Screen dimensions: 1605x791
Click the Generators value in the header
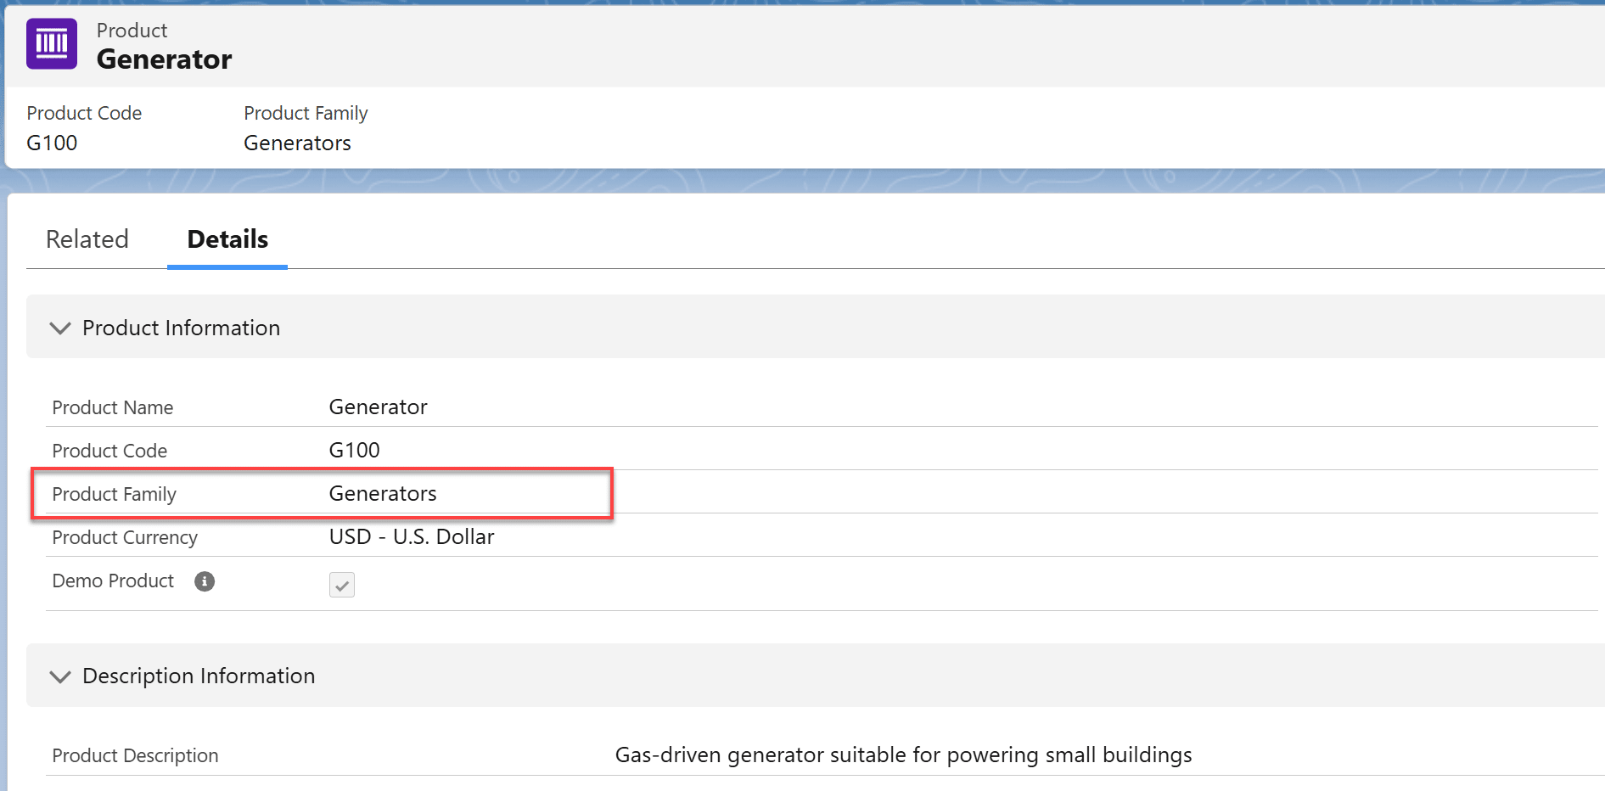point(297,143)
